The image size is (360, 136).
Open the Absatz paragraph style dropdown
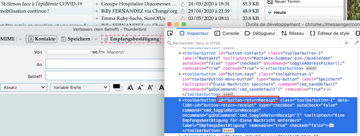click(24, 87)
